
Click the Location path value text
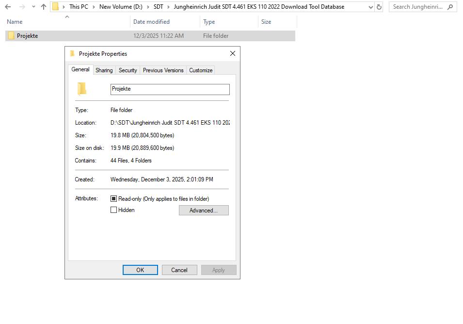coord(170,123)
